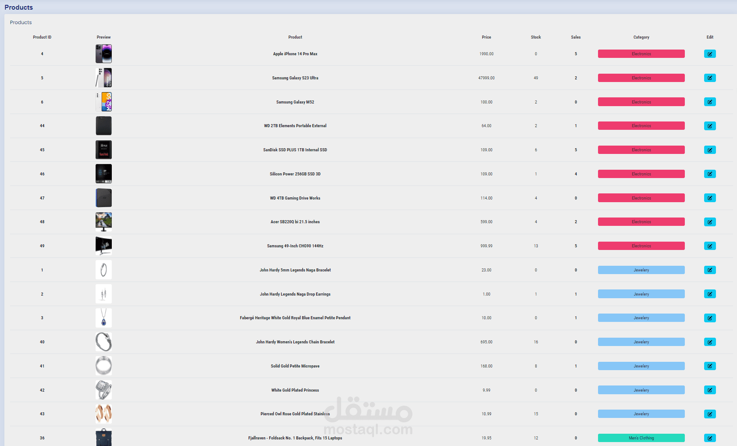
Task: Open Samsung 49-Inch CHG90 monitor thumbnail
Action: (103, 246)
